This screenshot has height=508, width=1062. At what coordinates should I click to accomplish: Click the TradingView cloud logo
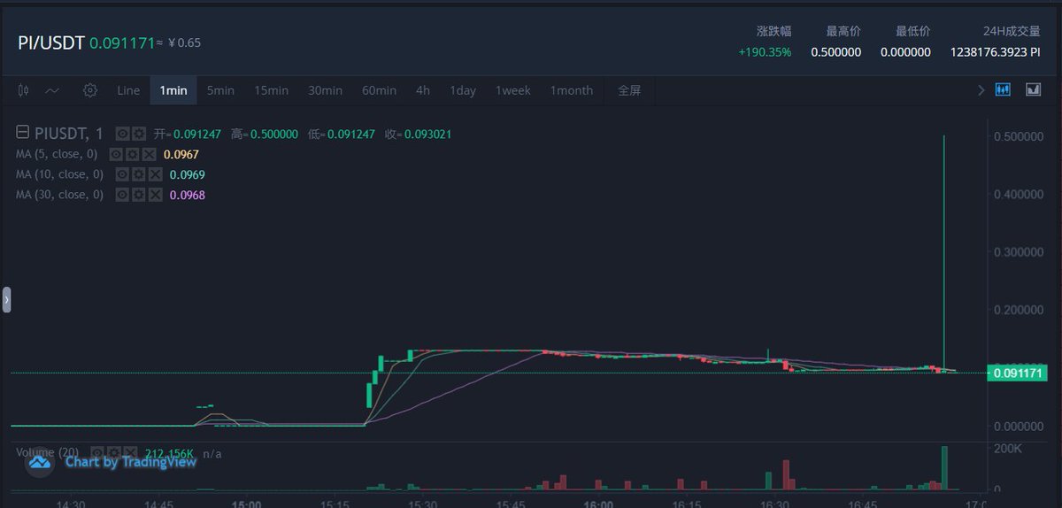pos(40,461)
